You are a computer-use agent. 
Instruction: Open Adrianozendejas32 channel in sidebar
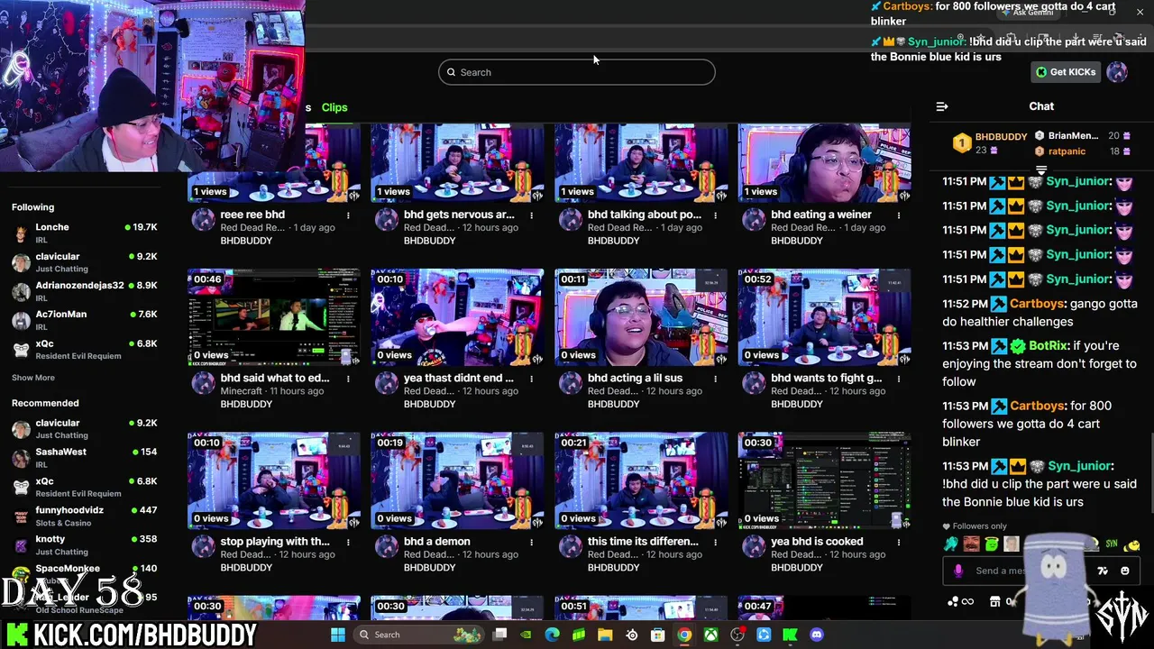click(x=85, y=291)
